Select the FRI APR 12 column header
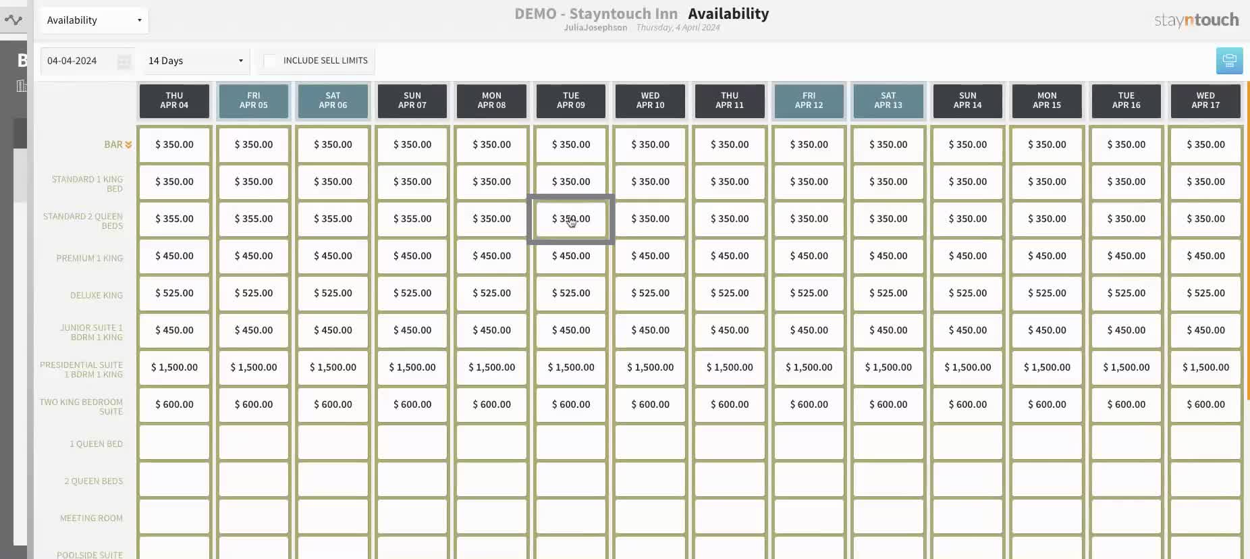1250x559 pixels. click(x=809, y=101)
